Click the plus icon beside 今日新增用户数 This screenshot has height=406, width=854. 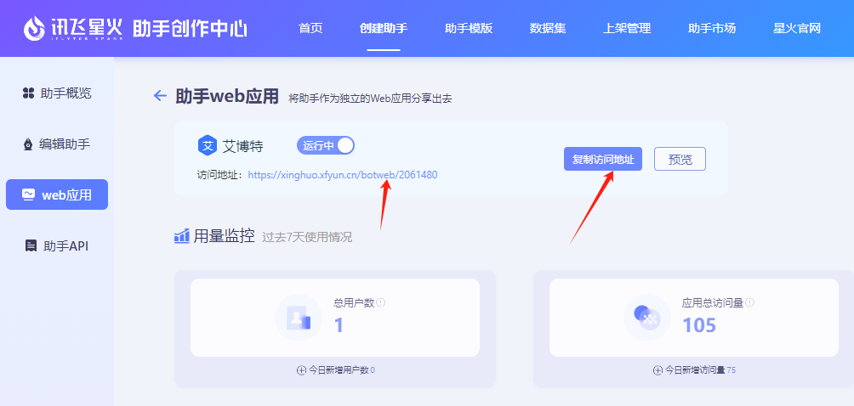(301, 370)
